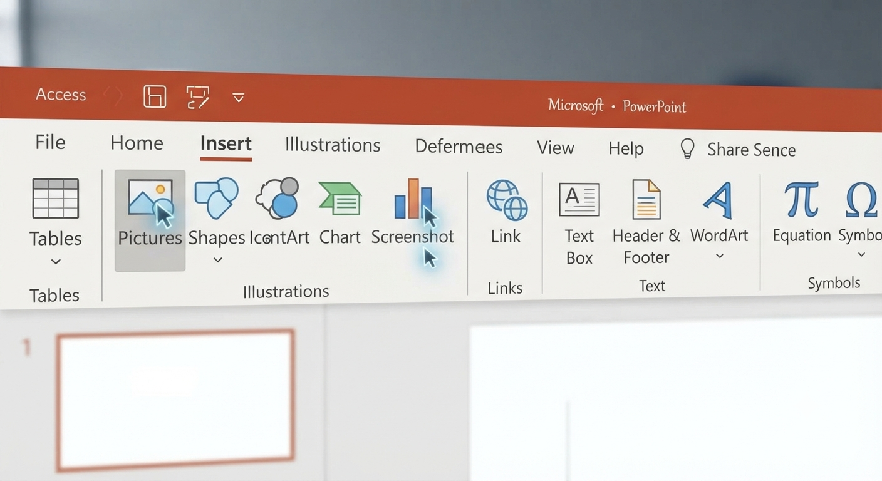Click the touch/draw mode icon in quick access
The height and width of the screenshot is (481, 882).
click(x=198, y=97)
